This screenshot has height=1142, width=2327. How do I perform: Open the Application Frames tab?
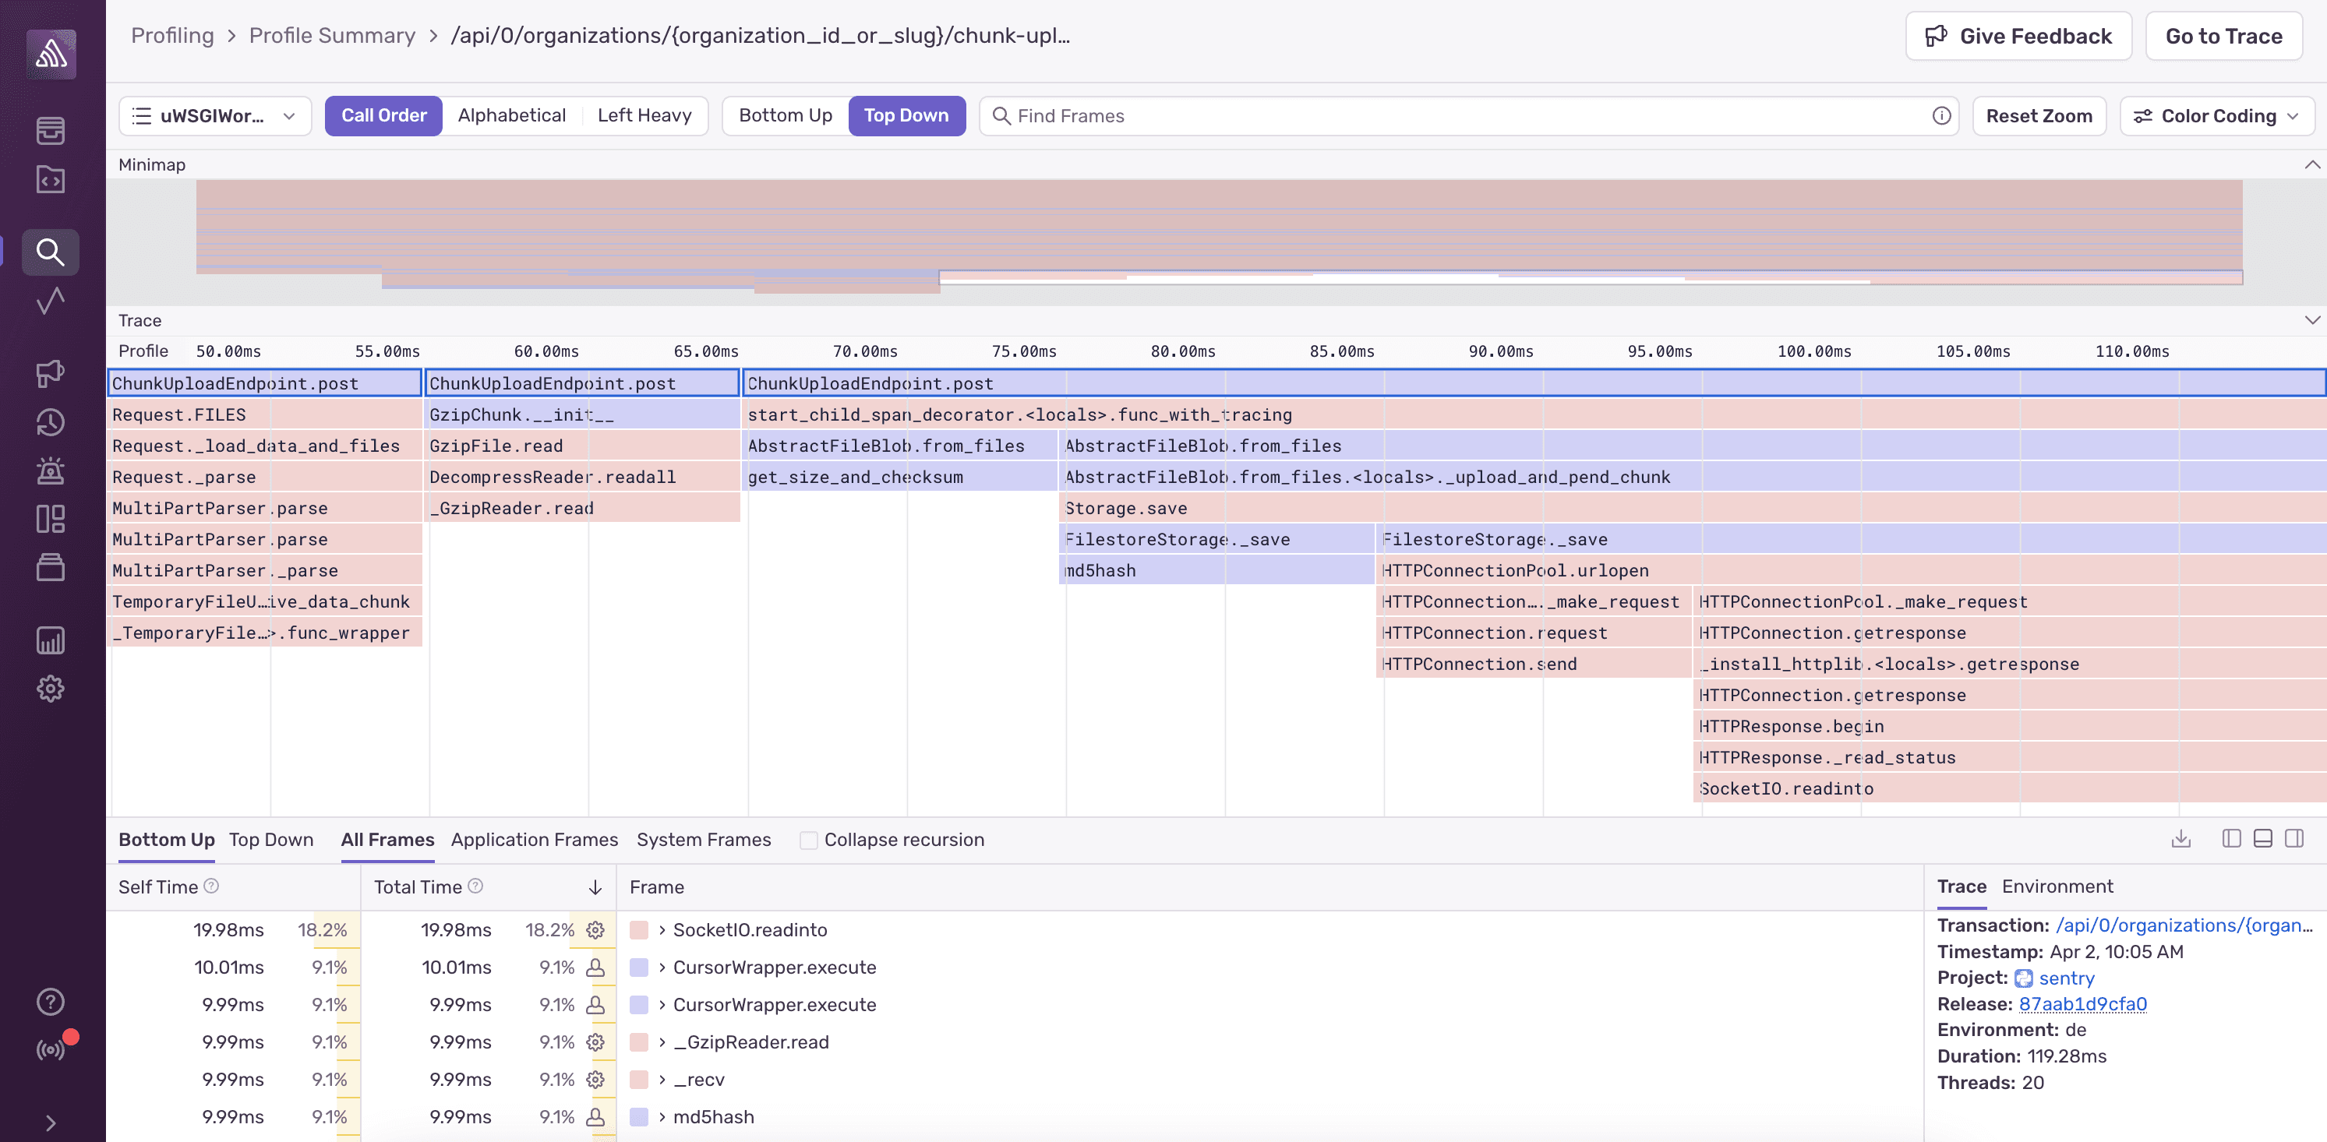click(534, 840)
